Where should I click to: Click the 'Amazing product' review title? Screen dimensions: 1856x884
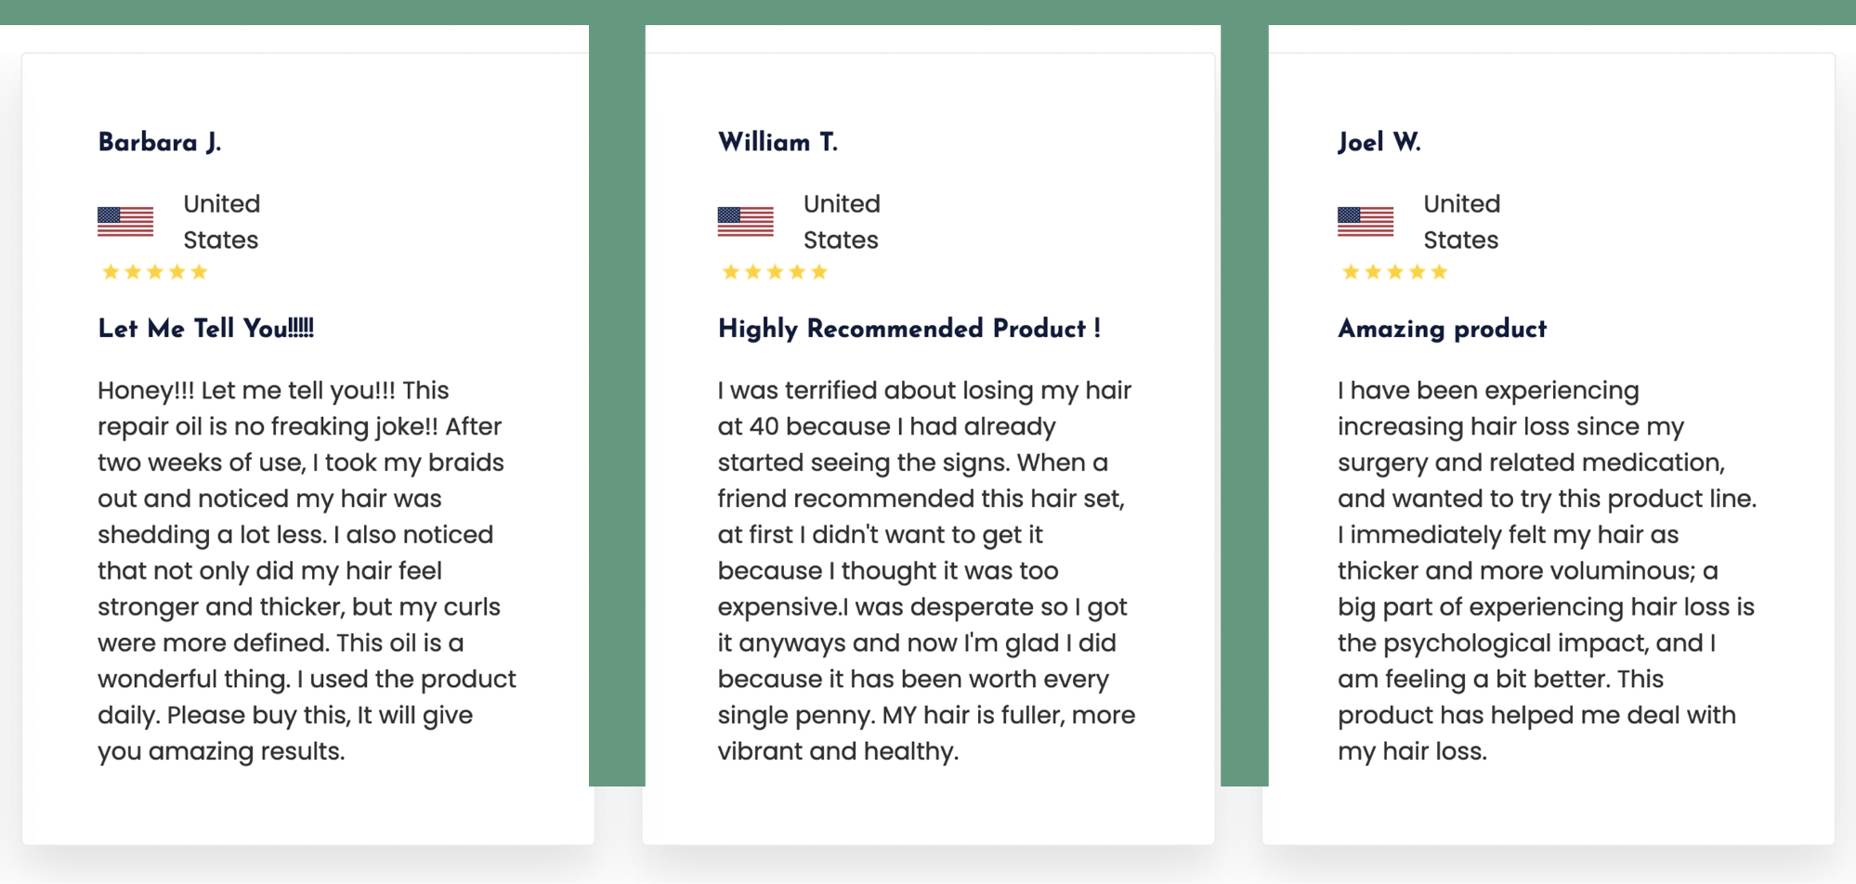(x=1442, y=329)
